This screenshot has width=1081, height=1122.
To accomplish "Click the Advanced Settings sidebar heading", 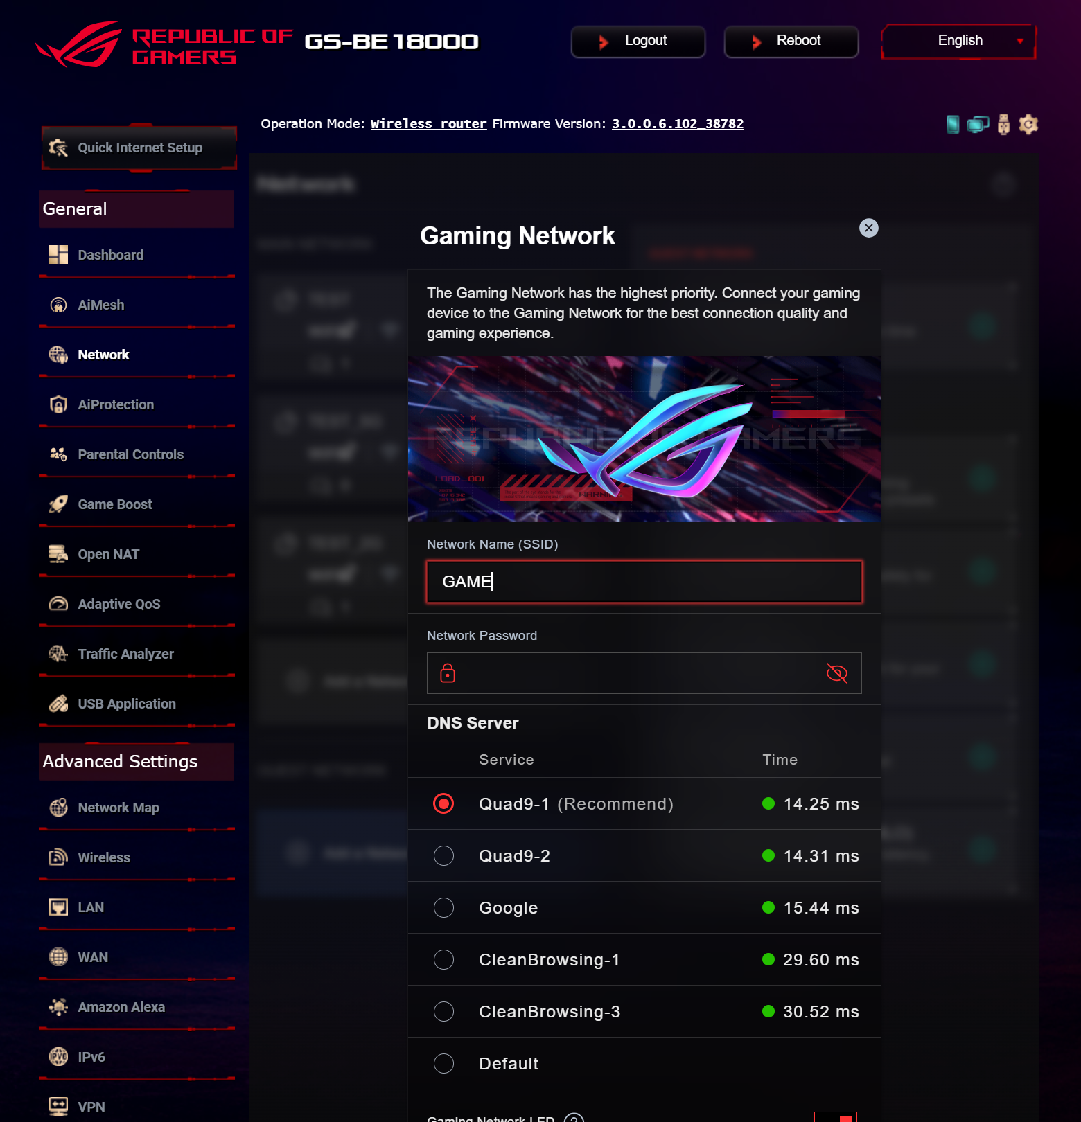I will coord(120,762).
